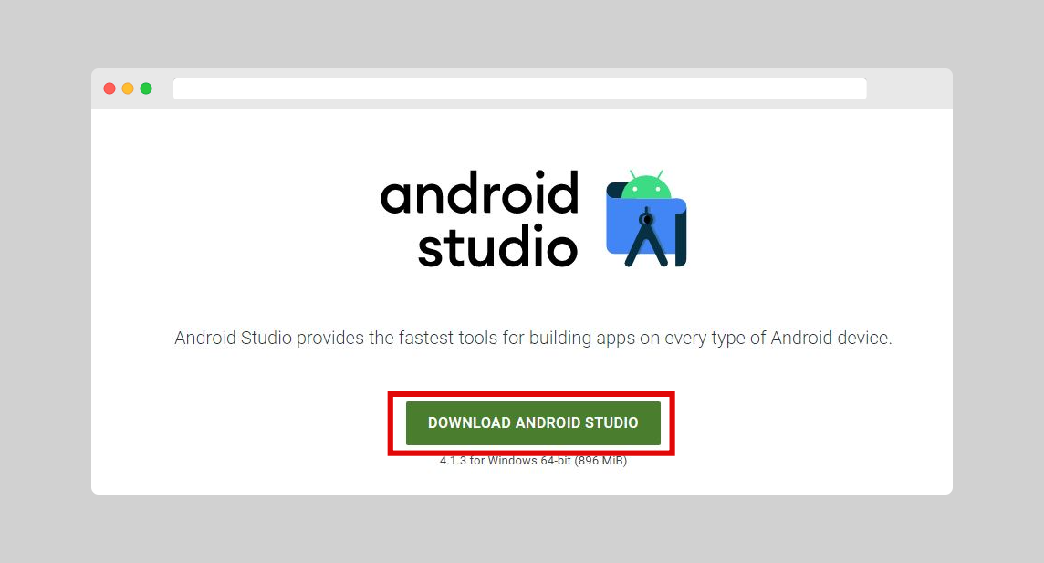Image resolution: width=1044 pixels, height=563 pixels.
Task: Click the '4.1.3 for Windows 64-bit' version text
Action: coord(533,461)
